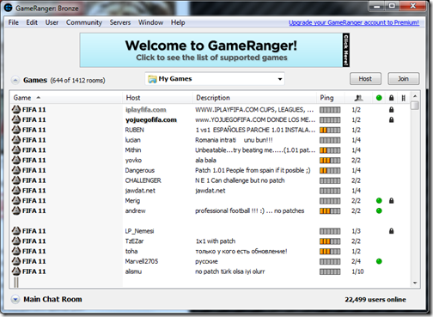Click the FIFA 11 icon in jawdat.net row

coord(16,190)
